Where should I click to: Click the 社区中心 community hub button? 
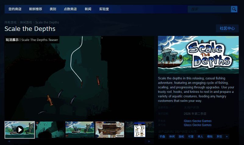(227, 28)
